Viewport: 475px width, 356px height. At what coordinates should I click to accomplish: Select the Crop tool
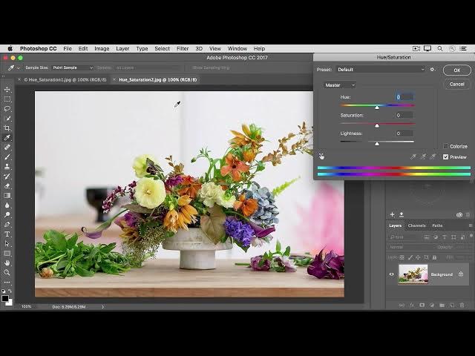[x=7, y=128]
